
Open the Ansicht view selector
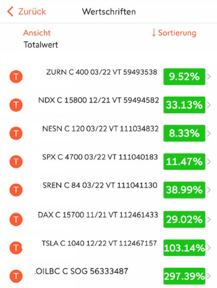click(x=37, y=33)
